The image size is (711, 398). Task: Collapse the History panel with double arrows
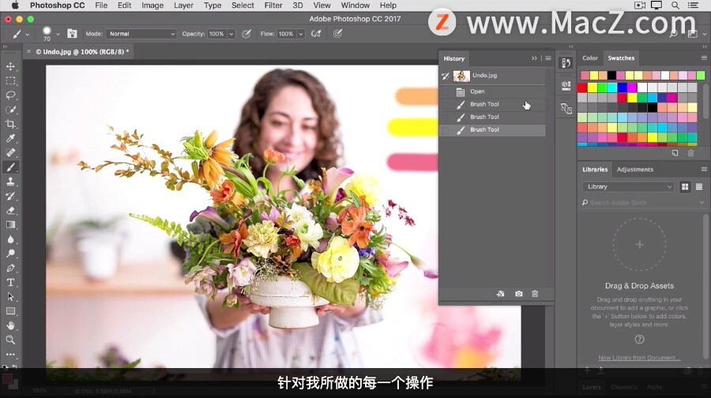point(534,58)
